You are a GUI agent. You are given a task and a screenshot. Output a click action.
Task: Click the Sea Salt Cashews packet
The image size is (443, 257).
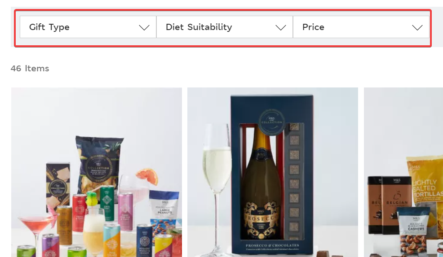(415, 231)
